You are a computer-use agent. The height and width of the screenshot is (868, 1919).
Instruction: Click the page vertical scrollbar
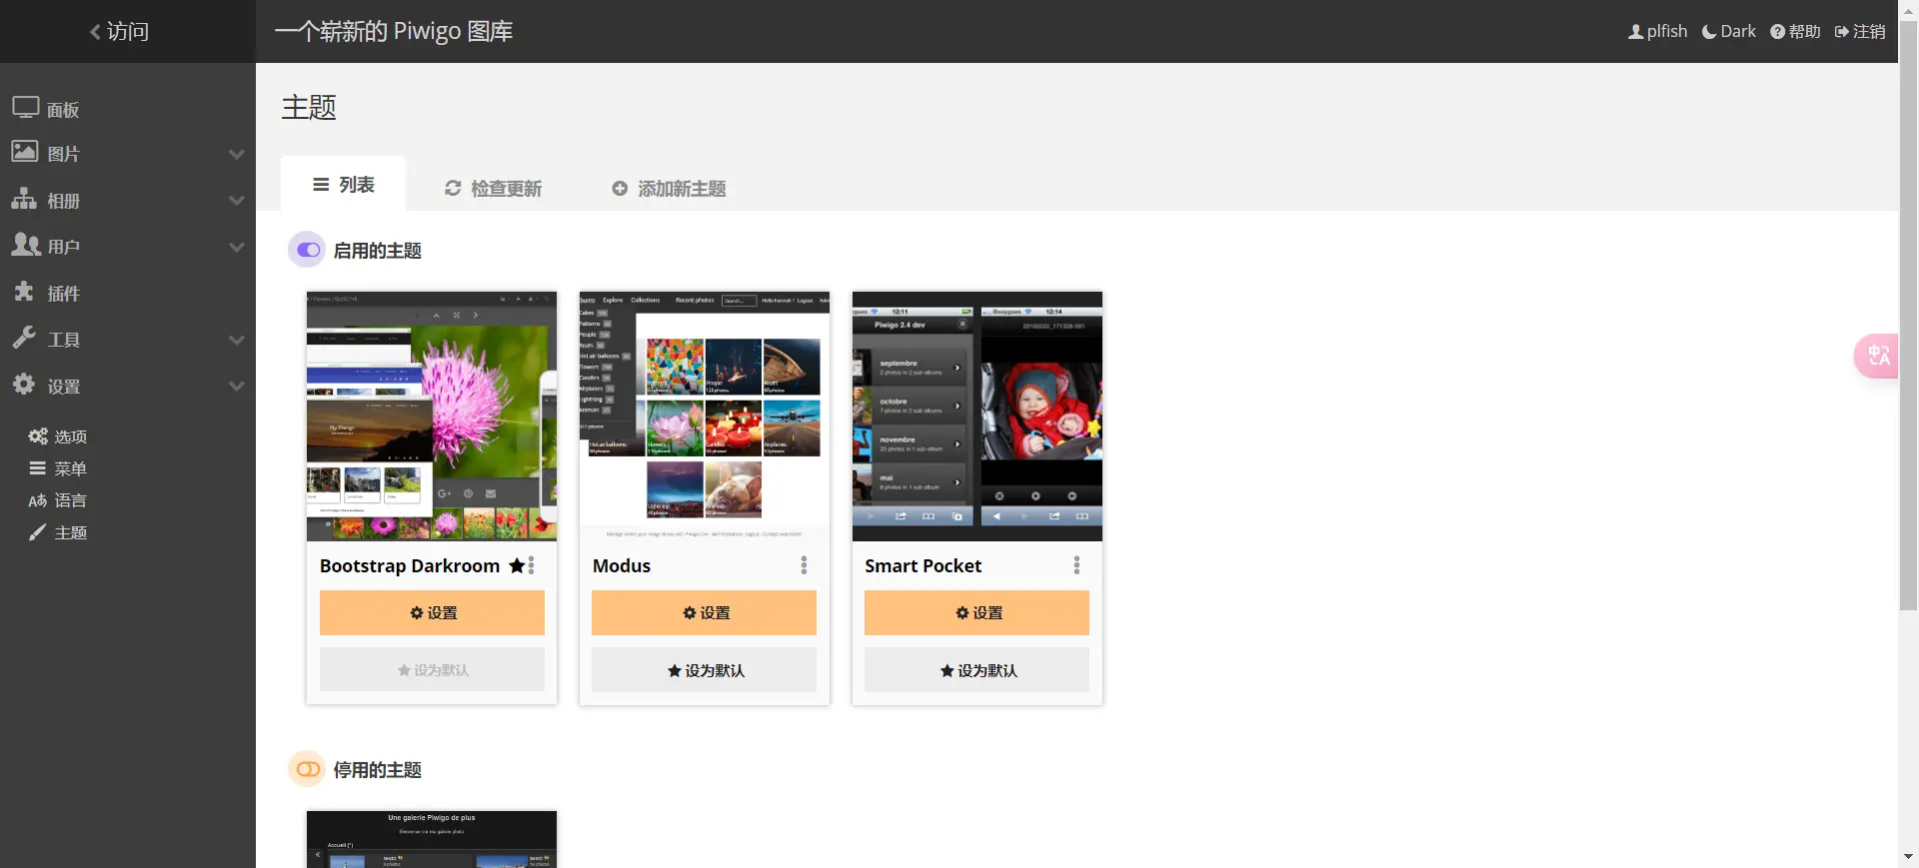(x=1909, y=315)
